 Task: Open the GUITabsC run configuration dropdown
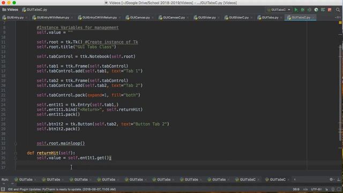coord(279,10)
